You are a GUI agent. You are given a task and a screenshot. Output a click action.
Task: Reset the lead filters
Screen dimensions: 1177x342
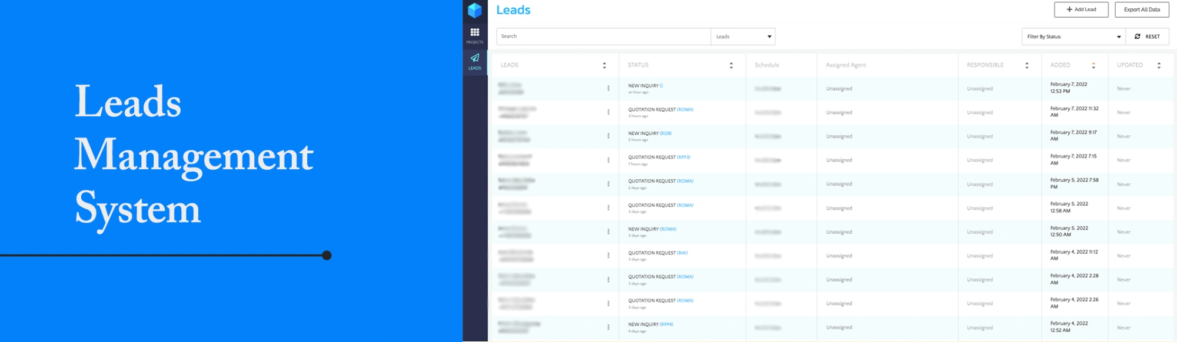coord(1147,36)
